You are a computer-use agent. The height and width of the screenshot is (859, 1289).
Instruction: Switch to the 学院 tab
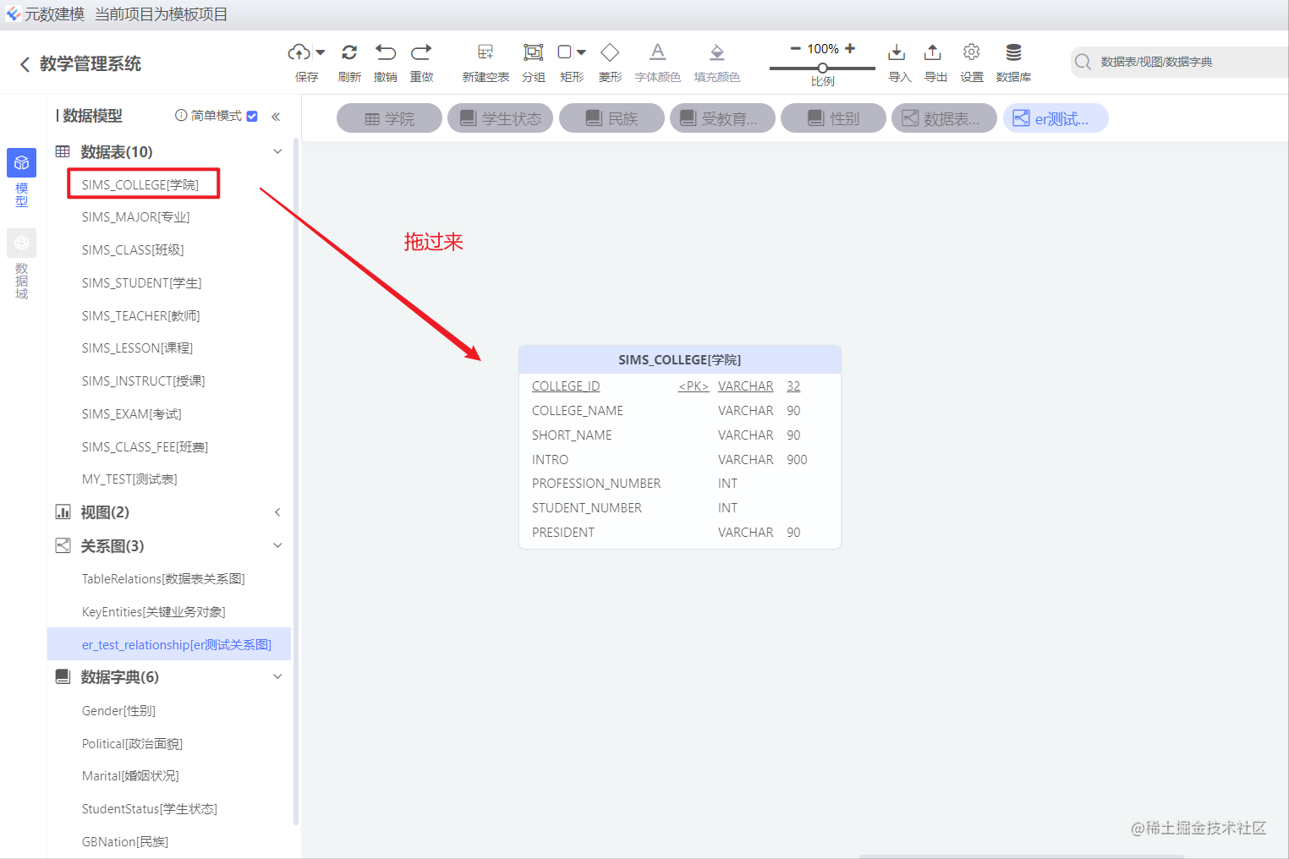click(389, 118)
